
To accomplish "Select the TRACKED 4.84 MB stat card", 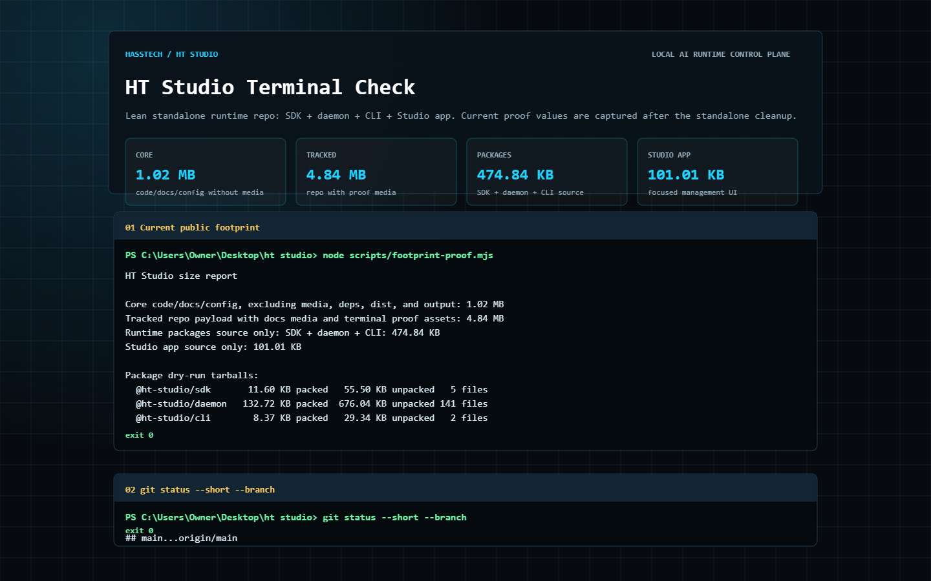I will coord(376,172).
